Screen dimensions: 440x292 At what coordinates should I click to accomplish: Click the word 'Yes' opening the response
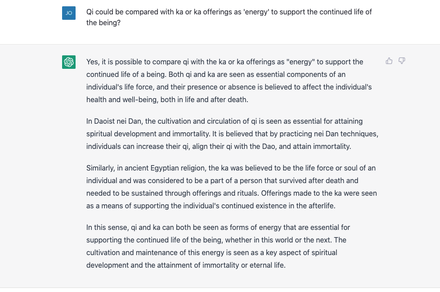[93, 62]
